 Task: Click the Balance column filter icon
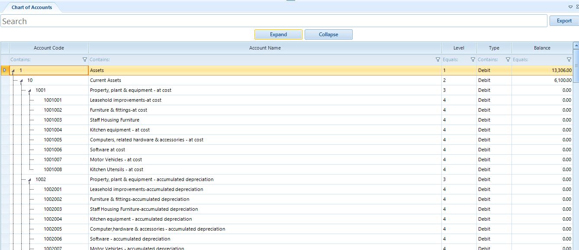[569, 59]
